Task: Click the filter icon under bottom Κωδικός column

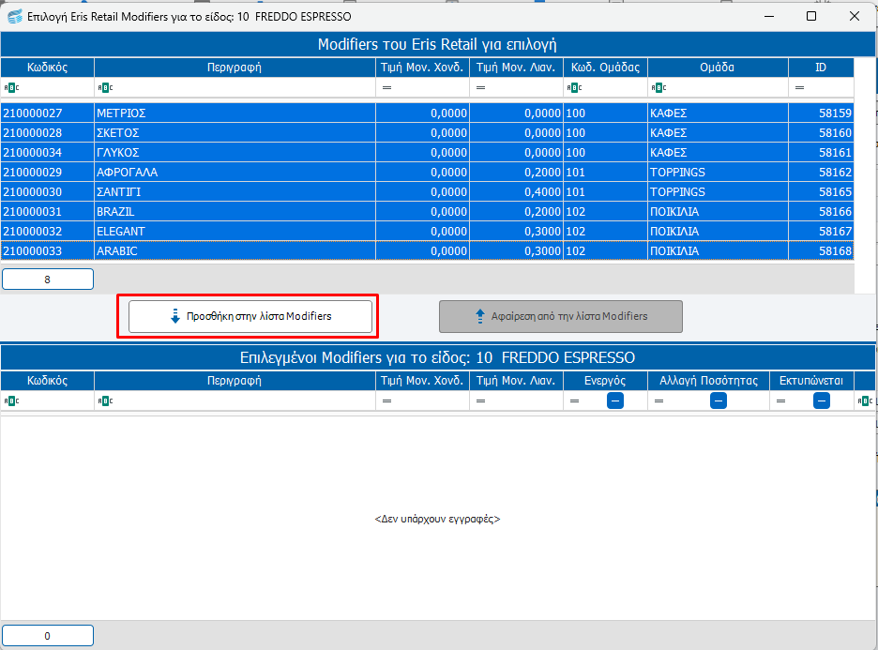Action: [11, 401]
